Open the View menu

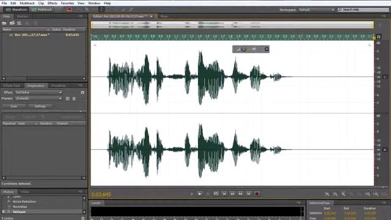pyautogui.click(x=81, y=3)
